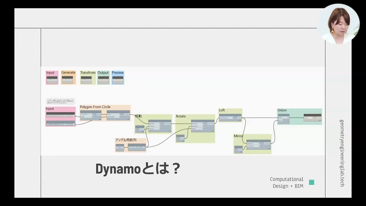
Task: Click the teal square beside Computational Design
Action: [311, 182]
